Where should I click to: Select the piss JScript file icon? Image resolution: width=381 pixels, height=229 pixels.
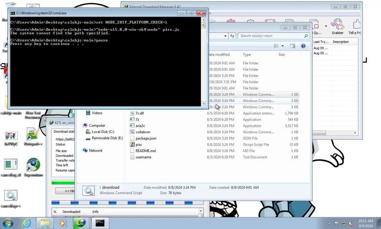132,145
